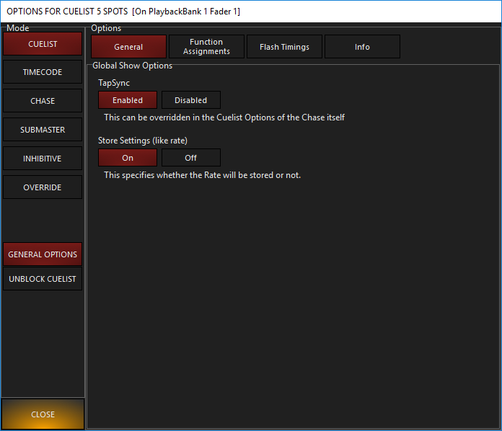502x431 pixels.
Task: Set TapSync to Enabled
Action: (128, 100)
